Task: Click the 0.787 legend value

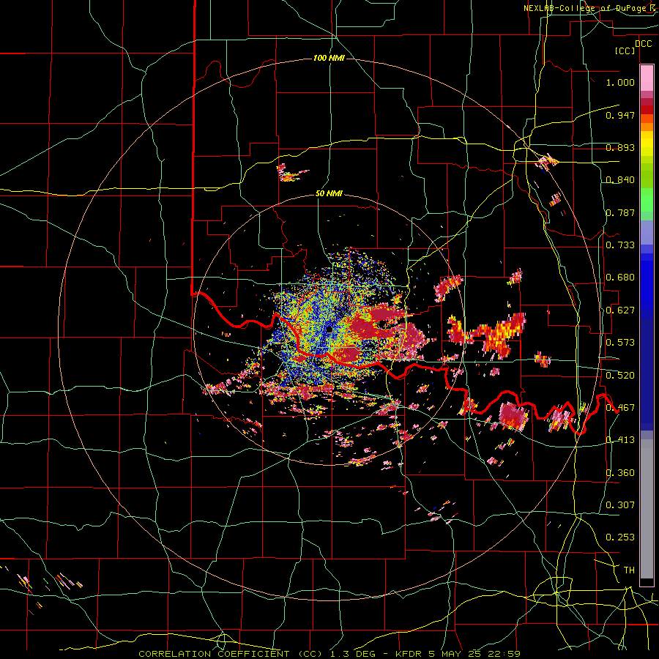Action: [x=620, y=212]
